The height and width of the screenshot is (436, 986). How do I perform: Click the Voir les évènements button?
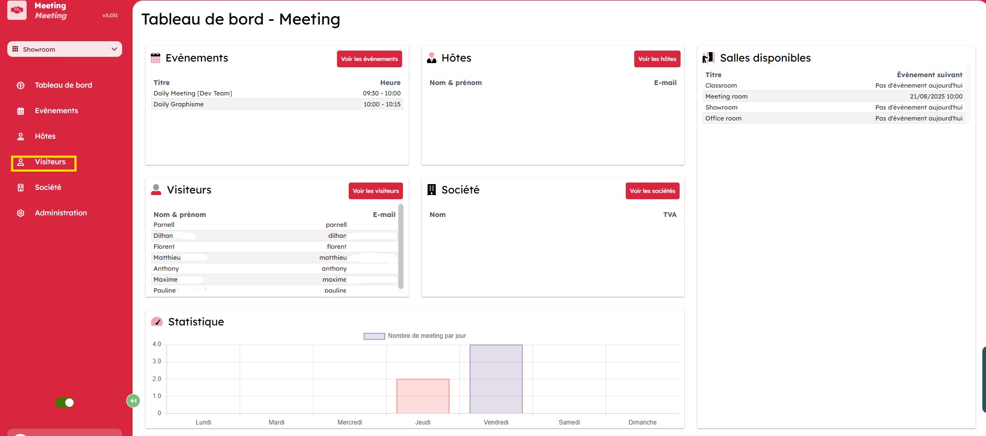coord(369,59)
